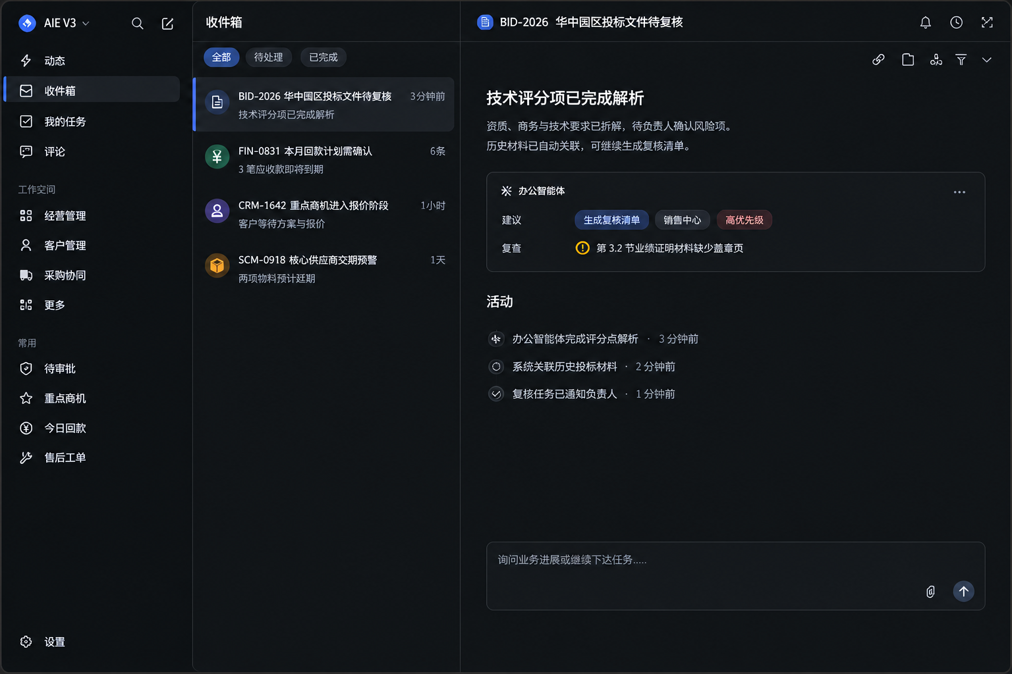Viewport: 1012px width, 674px height.
Task: Open the 经营管理 workspace
Action: point(92,216)
